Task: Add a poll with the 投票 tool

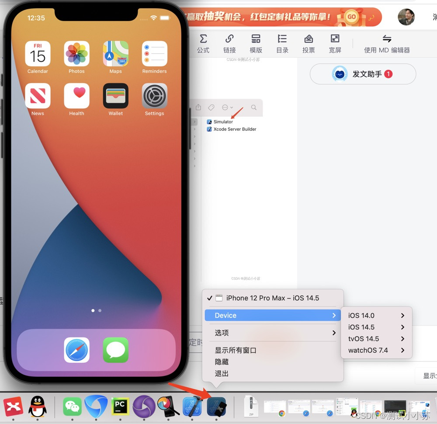Action: (309, 44)
